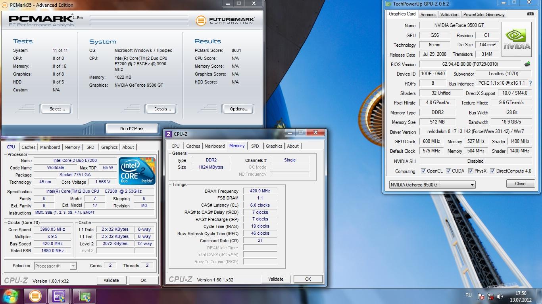This screenshot has height=304, width=542.
Task: Click Validate in the front CPU-Z window
Action: point(276,279)
